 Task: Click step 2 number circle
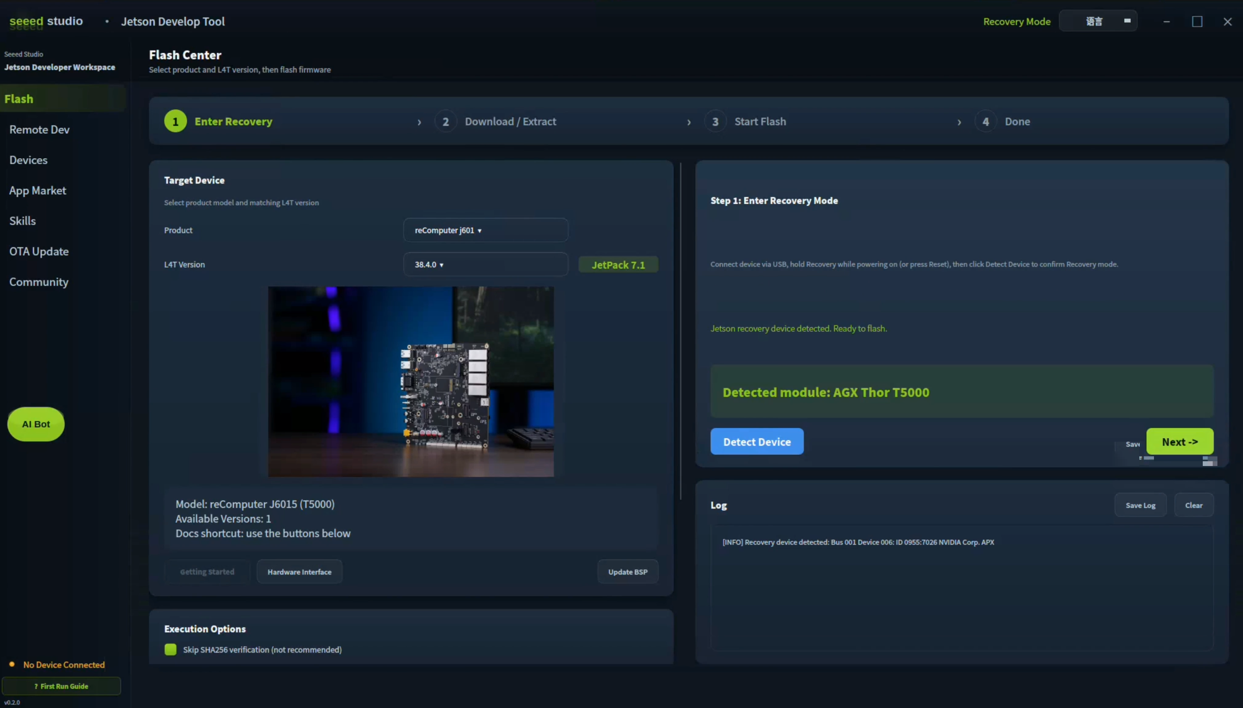tap(445, 122)
